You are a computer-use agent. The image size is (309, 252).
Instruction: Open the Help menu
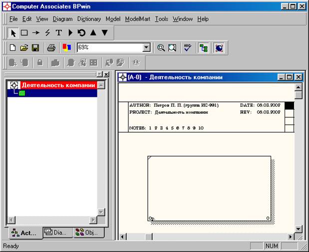[203, 19]
